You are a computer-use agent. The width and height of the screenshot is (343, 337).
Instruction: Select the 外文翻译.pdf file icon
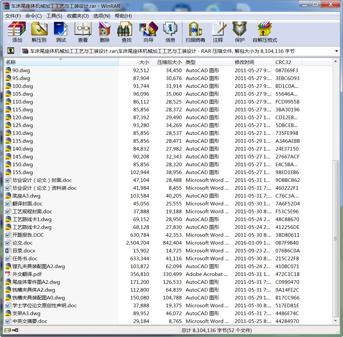pyautogui.click(x=8, y=274)
